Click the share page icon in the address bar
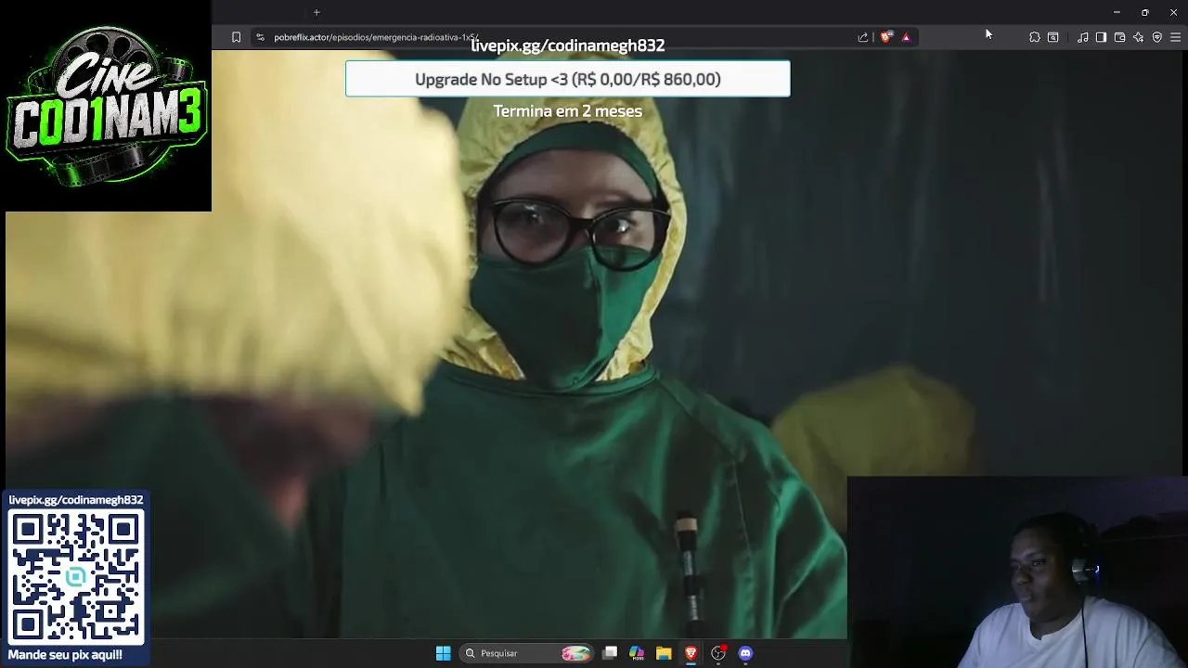1188x668 pixels. tap(863, 37)
